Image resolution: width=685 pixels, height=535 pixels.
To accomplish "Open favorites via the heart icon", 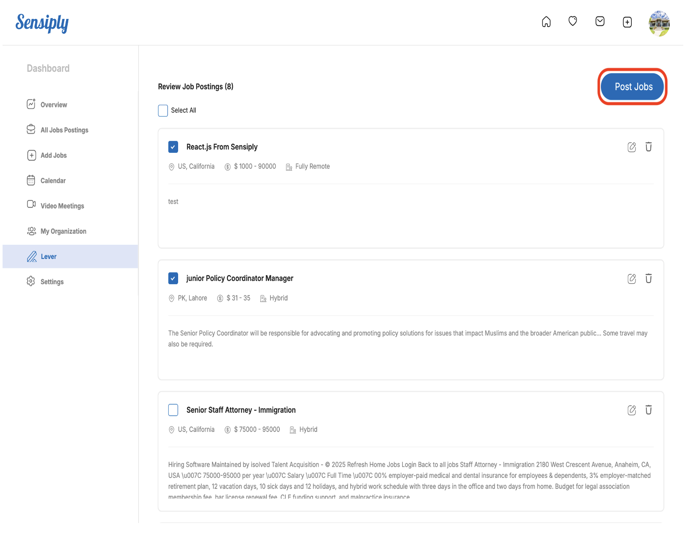I will click(573, 21).
